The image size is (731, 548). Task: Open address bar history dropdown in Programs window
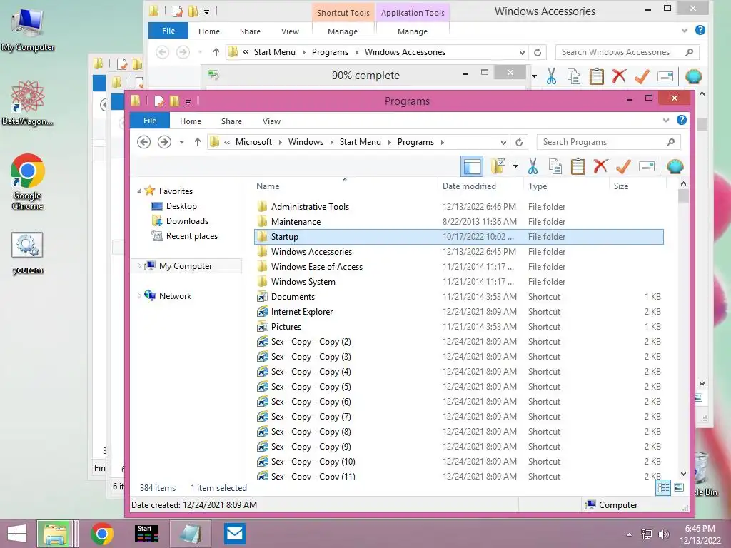coord(503,142)
